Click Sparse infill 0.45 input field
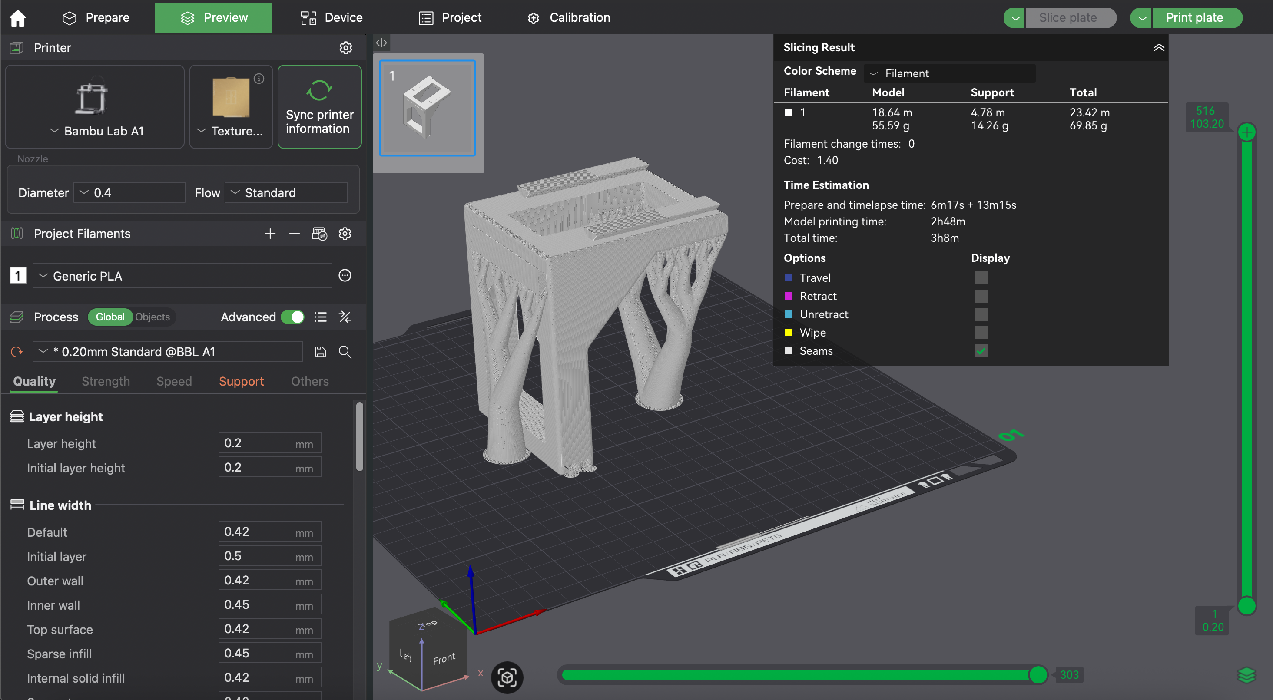The image size is (1273, 700). pos(270,654)
